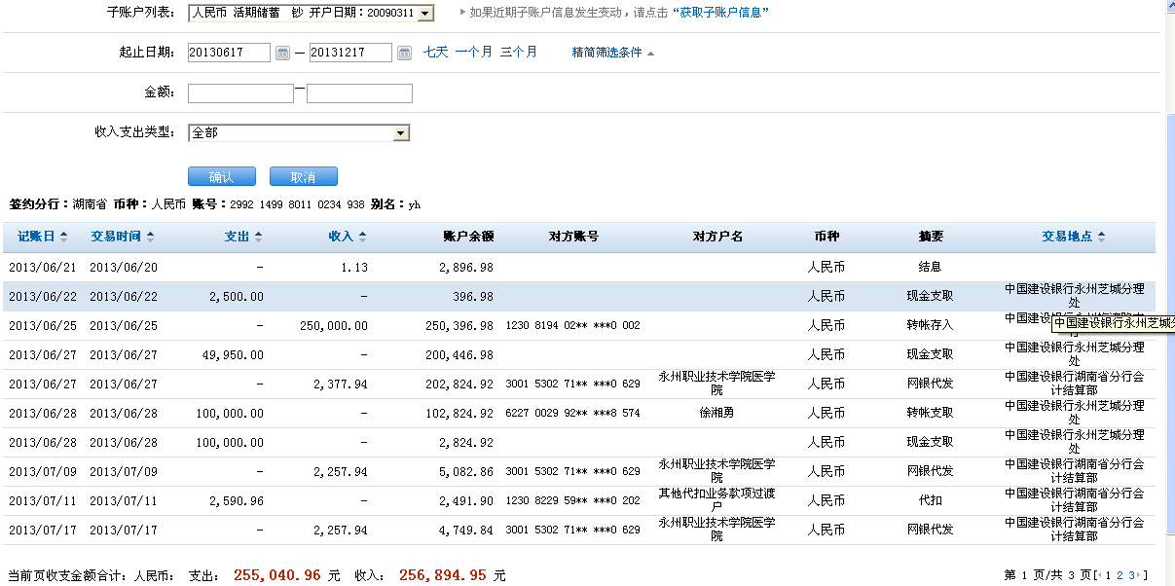Select the 七天 quick date range

click(x=435, y=53)
